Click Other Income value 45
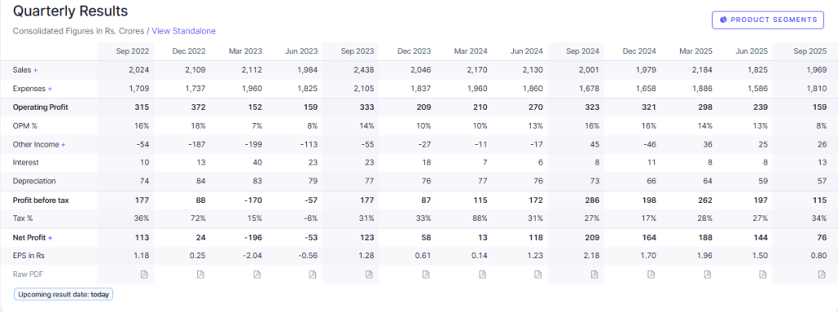Viewport: 838px width, 312px height. pyautogui.click(x=595, y=144)
